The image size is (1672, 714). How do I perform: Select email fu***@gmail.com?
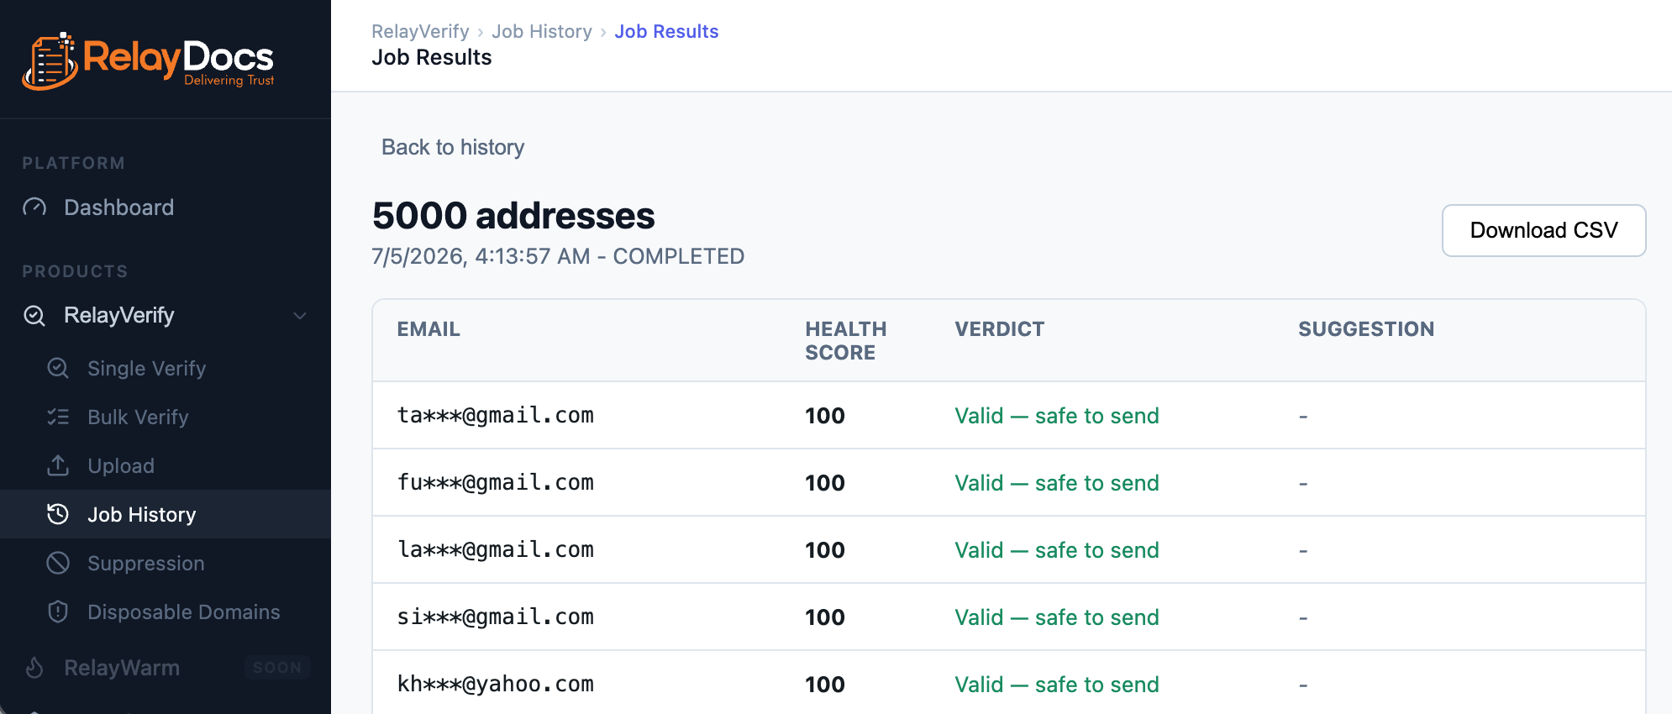click(x=496, y=482)
